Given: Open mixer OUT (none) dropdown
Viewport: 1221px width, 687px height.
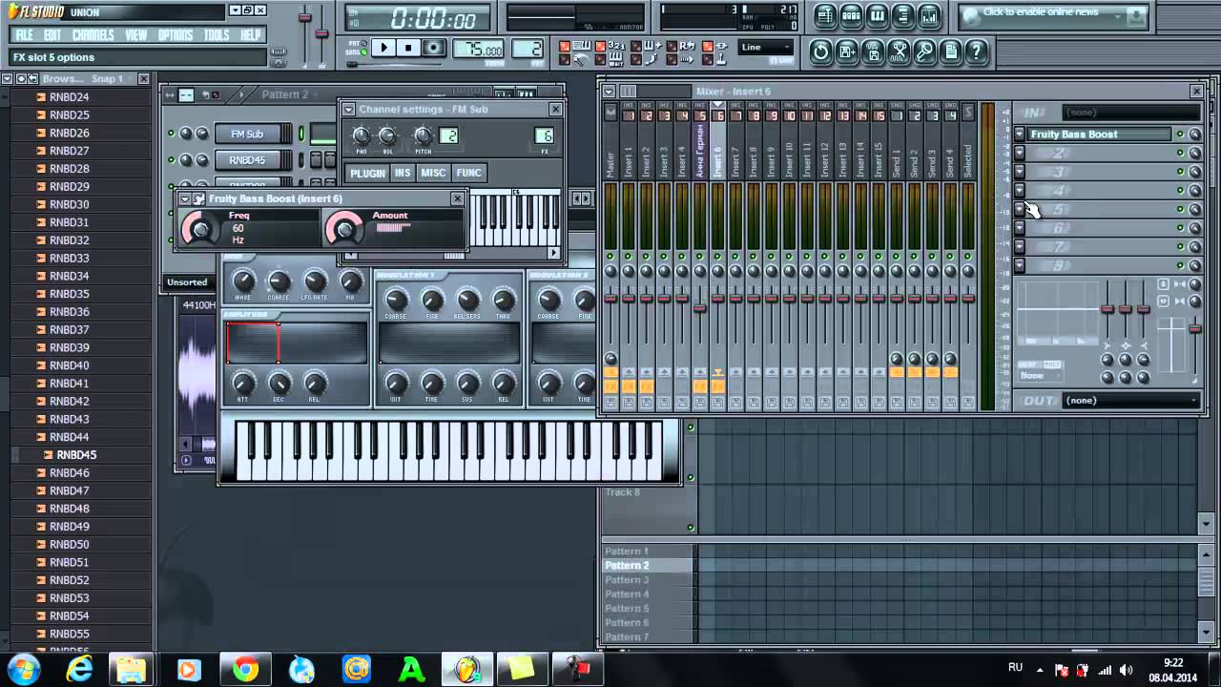Looking at the screenshot, I should coord(1130,401).
